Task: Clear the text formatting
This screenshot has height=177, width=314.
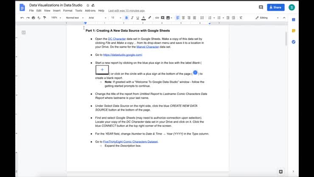Action: coord(241,18)
